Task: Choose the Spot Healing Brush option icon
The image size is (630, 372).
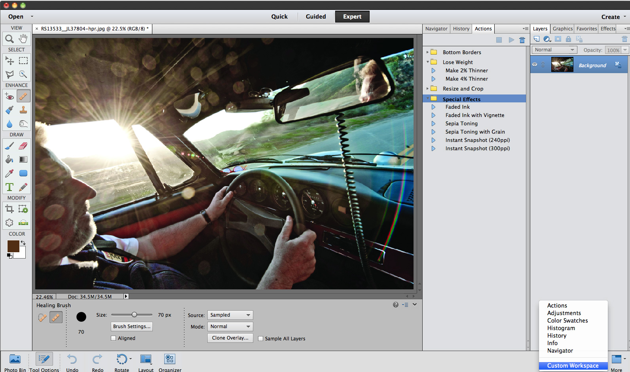Action: tap(42, 317)
